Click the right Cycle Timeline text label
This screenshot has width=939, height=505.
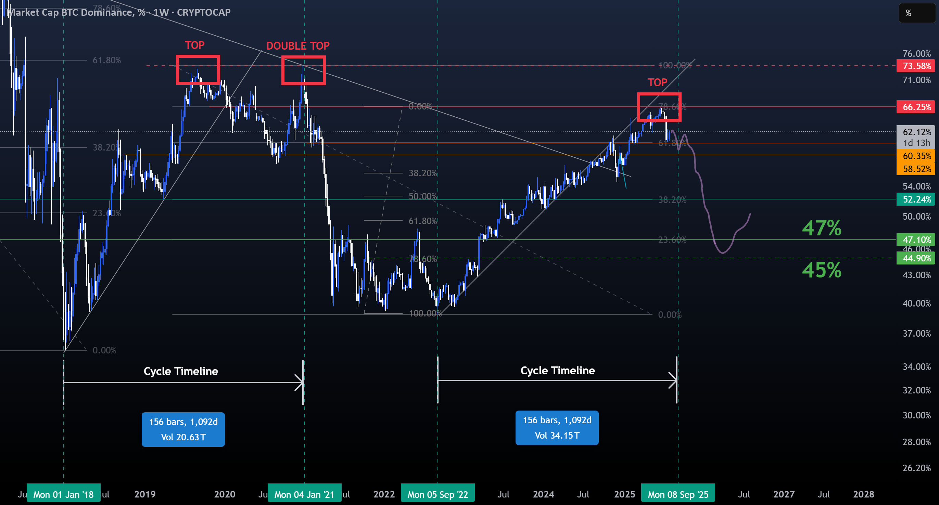tap(558, 370)
